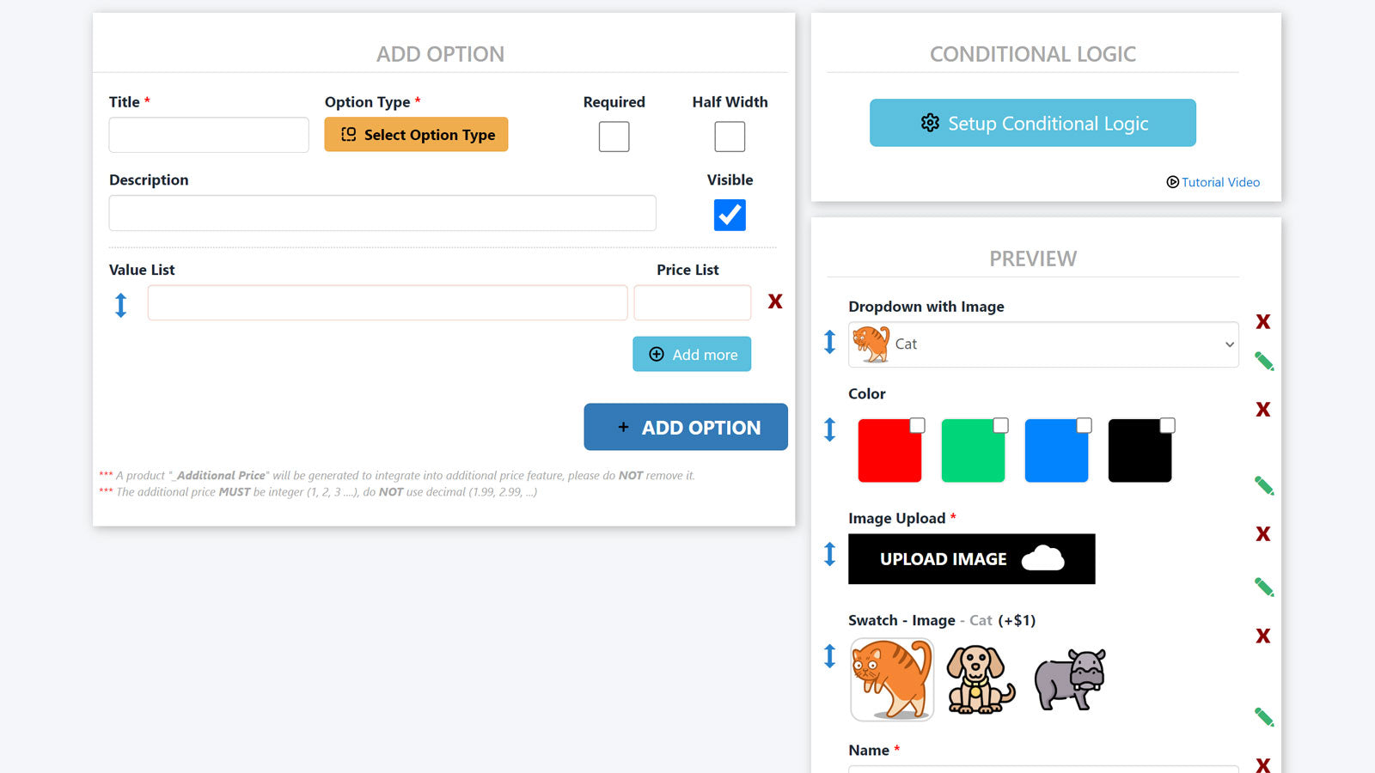Edit the Swatch - Image option
Screen dimensions: 1375x773
click(1263, 717)
